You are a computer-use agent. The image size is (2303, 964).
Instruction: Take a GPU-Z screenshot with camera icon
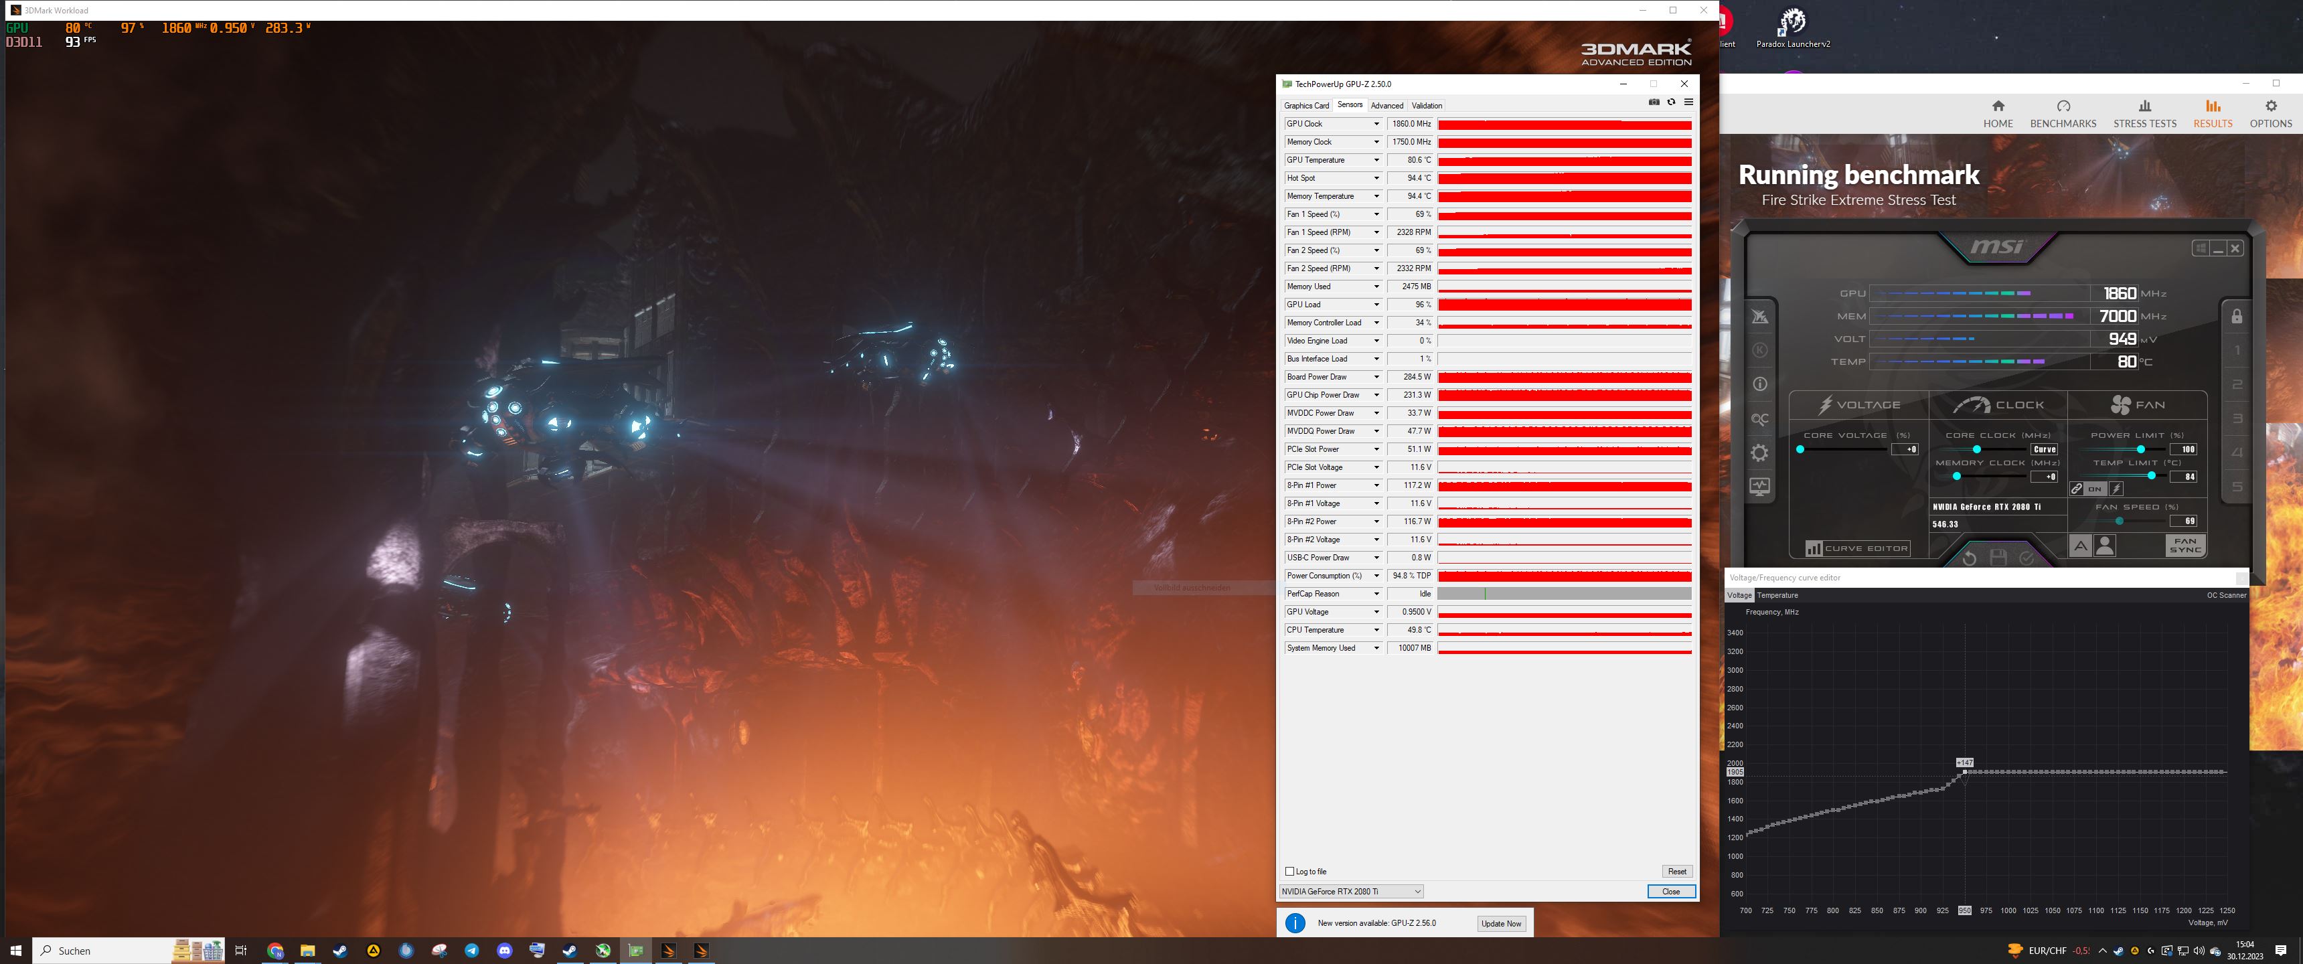[x=1654, y=102]
